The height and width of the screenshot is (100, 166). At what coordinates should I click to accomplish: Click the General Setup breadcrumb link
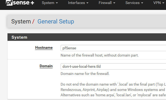coord(56,22)
